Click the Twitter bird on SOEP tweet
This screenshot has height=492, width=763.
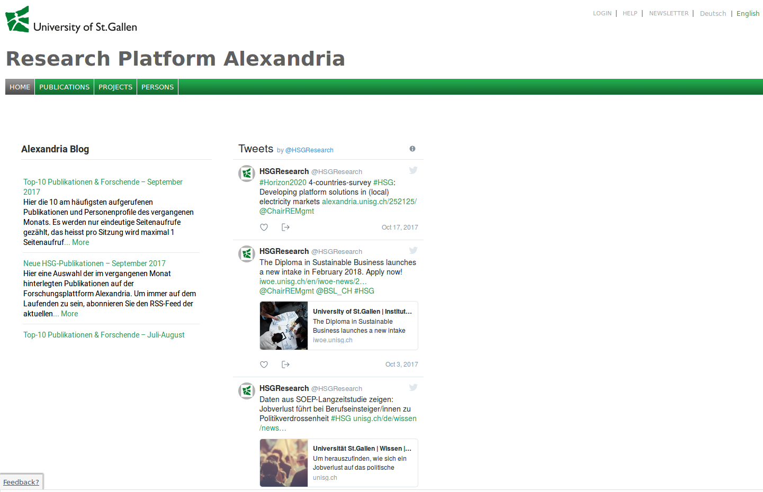tap(414, 387)
